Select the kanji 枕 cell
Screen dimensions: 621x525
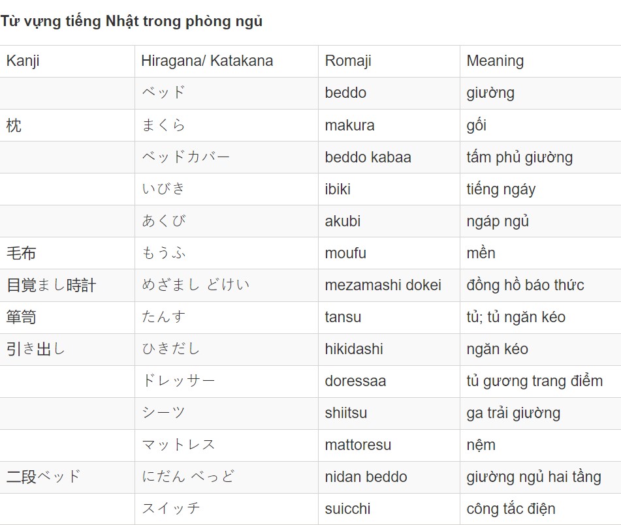(x=67, y=125)
